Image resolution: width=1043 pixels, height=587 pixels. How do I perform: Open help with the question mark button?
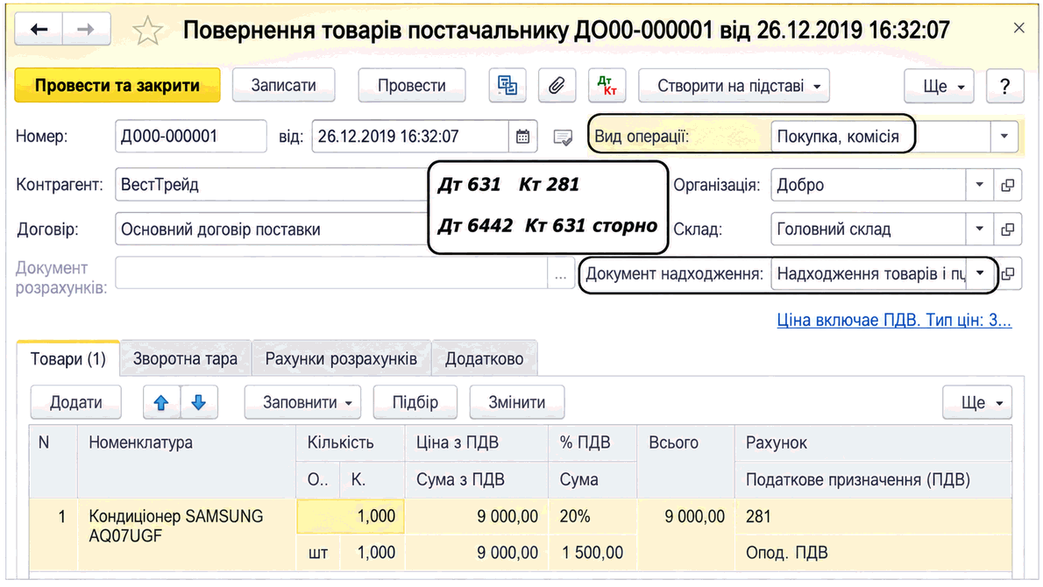[1004, 86]
